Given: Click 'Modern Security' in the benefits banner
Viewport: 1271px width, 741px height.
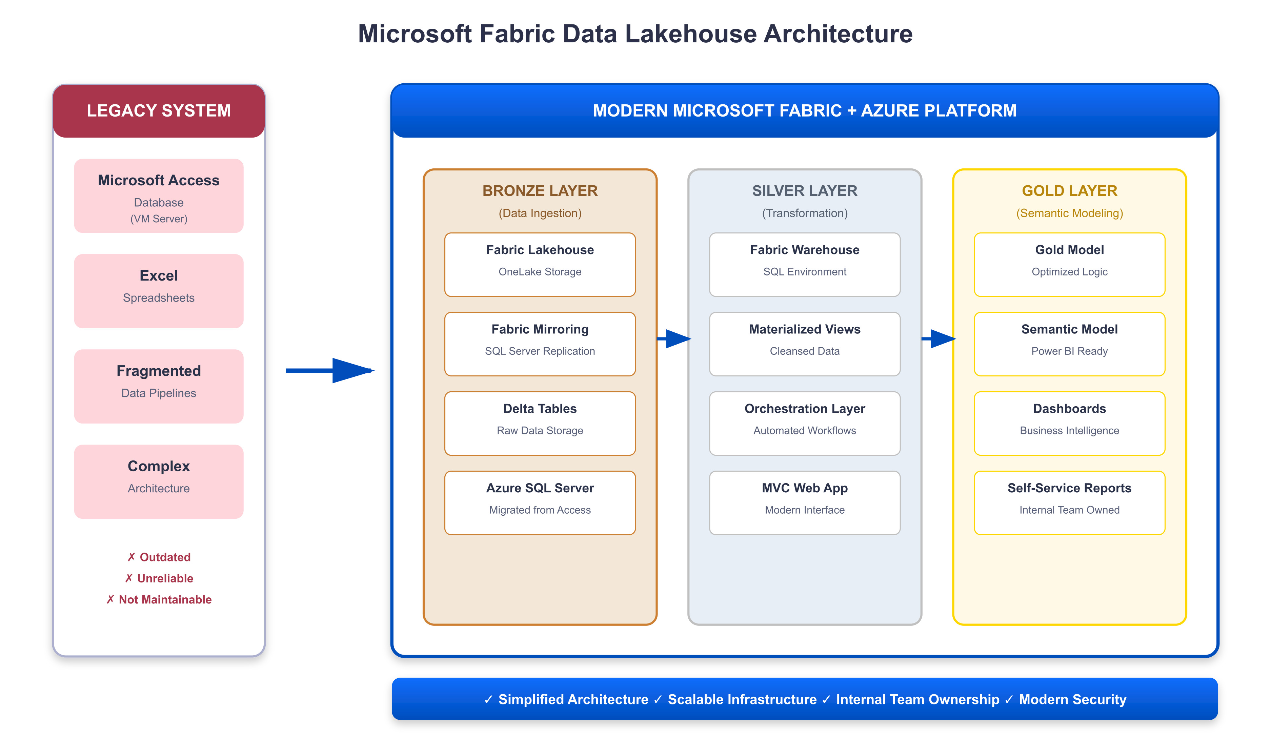Looking at the screenshot, I should tap(1072, 700).
